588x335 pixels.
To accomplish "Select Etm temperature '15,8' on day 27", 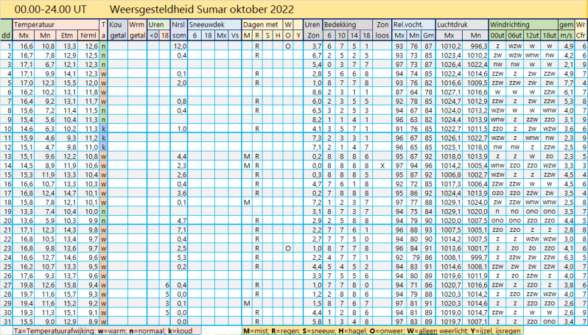I will click(69, 285).
